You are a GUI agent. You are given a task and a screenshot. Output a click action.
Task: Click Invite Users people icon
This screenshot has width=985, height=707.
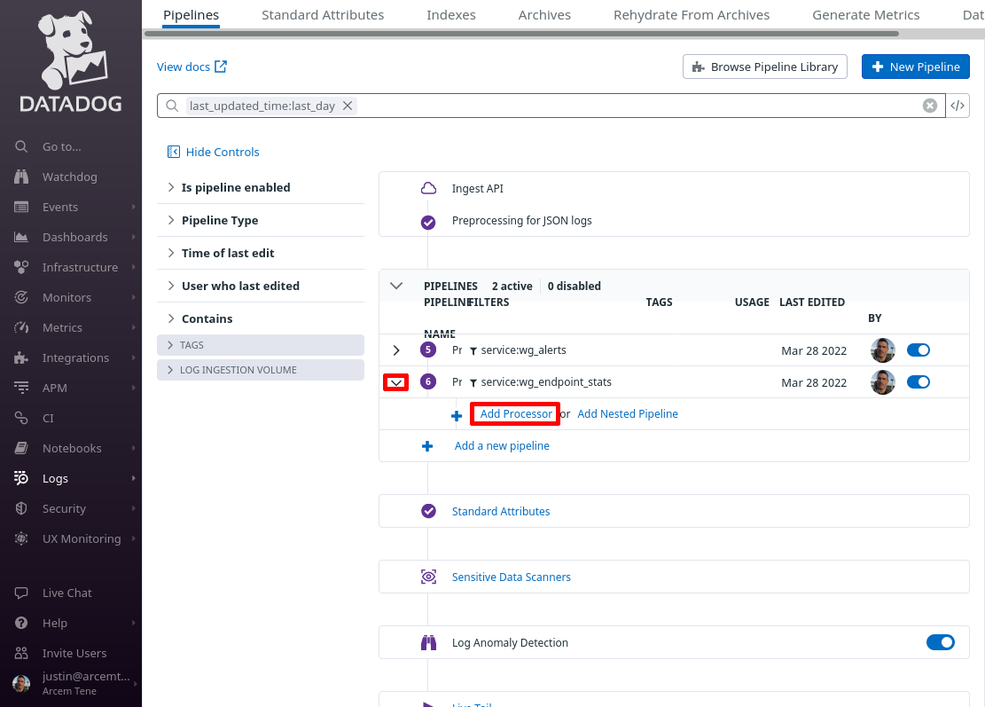pos(21,653)
